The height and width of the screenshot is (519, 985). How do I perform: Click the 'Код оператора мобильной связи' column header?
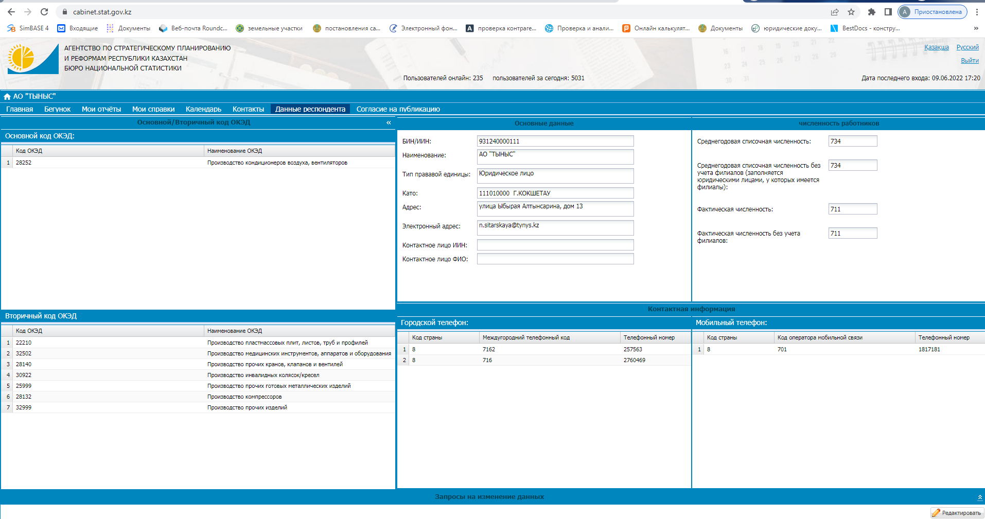(x=845, y=337)
